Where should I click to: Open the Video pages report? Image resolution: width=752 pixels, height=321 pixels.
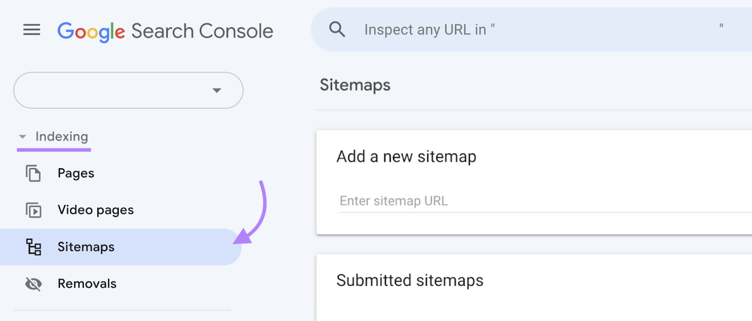pyautogui.click(x=95, y=210)
